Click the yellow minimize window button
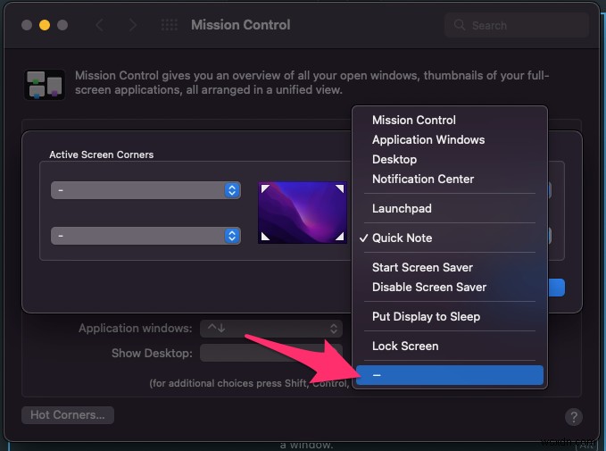The height and width of the screenshot is (451, 606). point(45,25)
